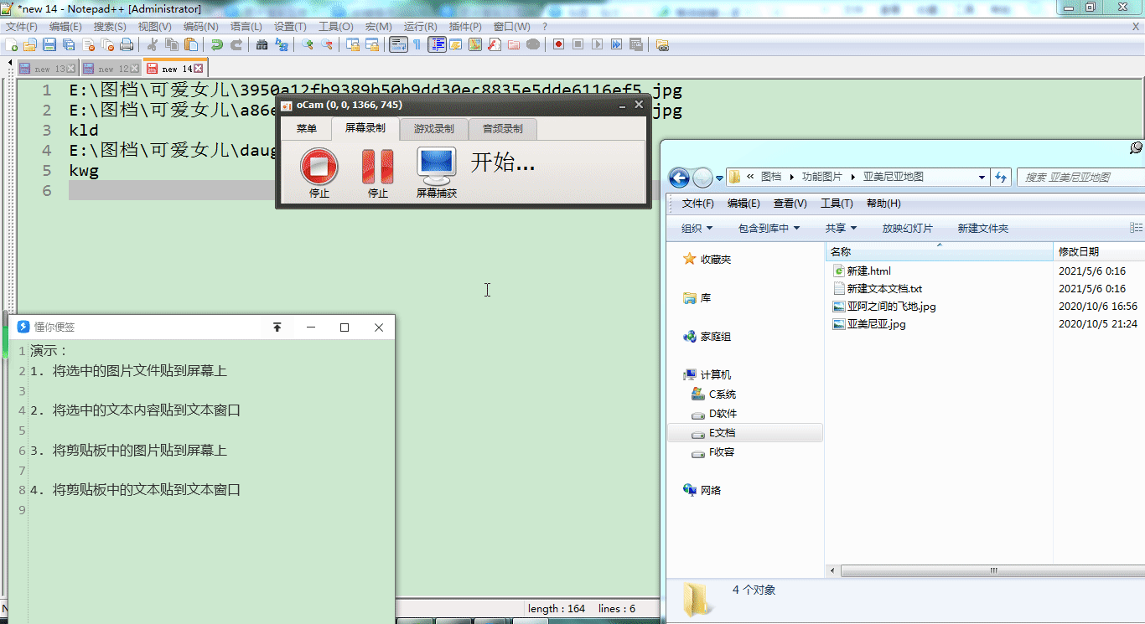Screen dimensions: 1145x624
Task: Click the Save file icon in Notepad++ toolbar
Action: click(x=49, y=44)
